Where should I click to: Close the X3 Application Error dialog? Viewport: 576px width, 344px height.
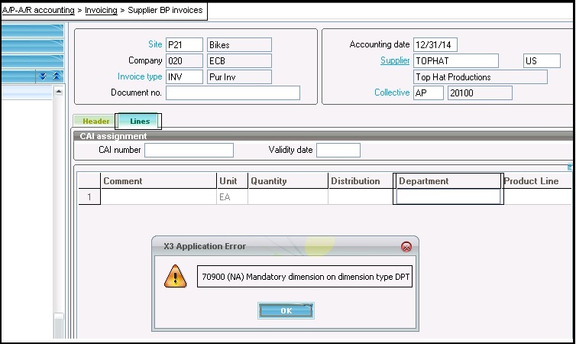pyautogui.click(x=406, y=247)
